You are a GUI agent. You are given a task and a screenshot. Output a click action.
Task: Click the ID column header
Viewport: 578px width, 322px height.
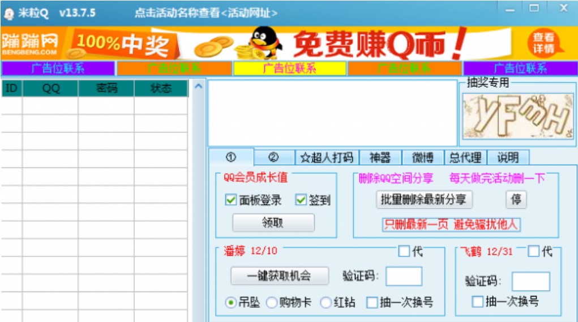pos(12,88)
